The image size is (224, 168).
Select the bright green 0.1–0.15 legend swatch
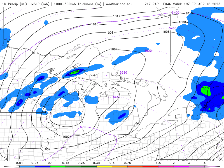pos(58,167)
